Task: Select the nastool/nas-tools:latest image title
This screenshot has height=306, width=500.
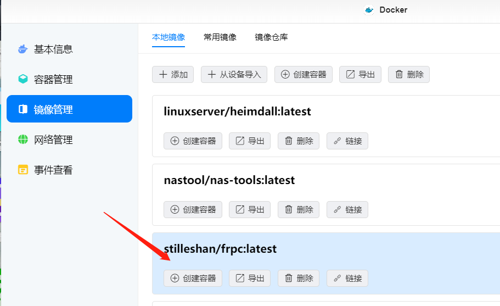Action: tap(229, 180)
